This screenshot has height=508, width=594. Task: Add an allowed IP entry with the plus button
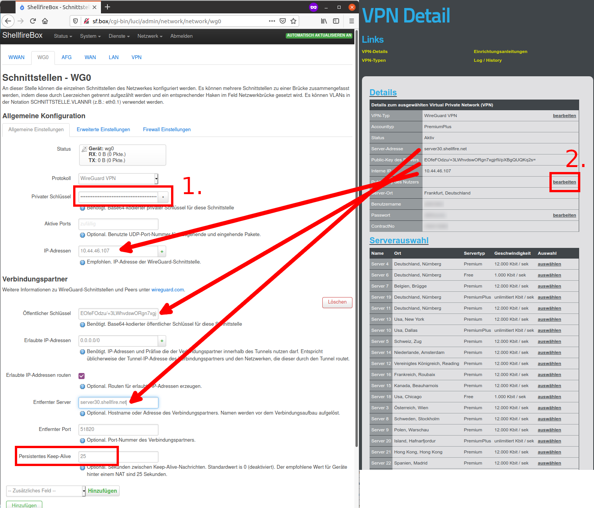pyautogui.click(x=162, y=341)
